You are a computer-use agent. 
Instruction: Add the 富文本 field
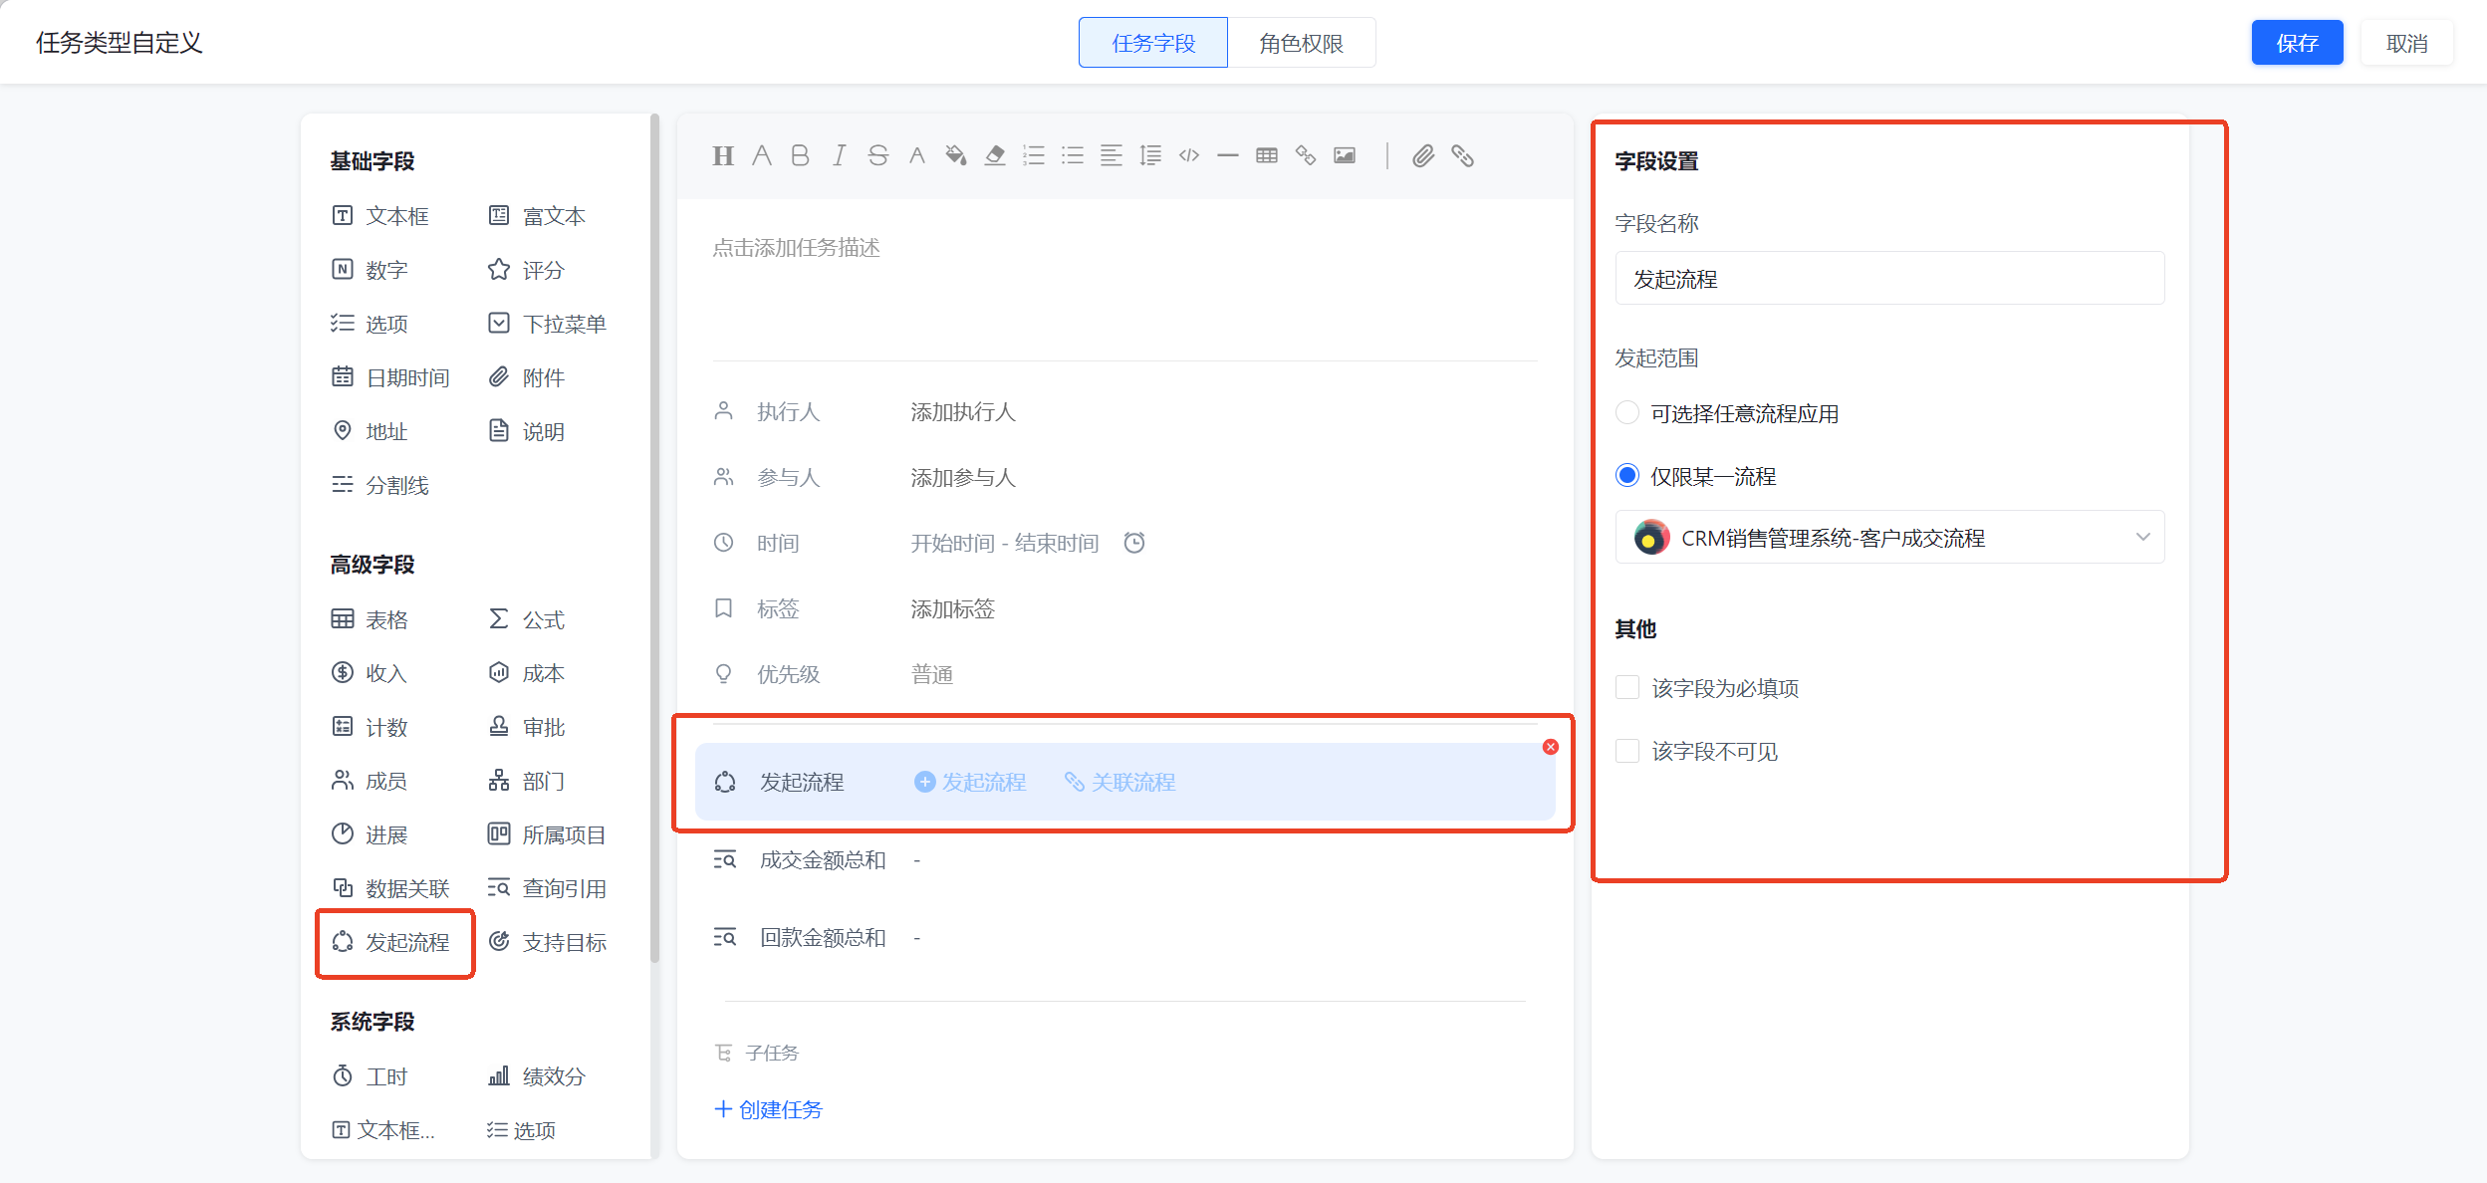coord(537,216)
